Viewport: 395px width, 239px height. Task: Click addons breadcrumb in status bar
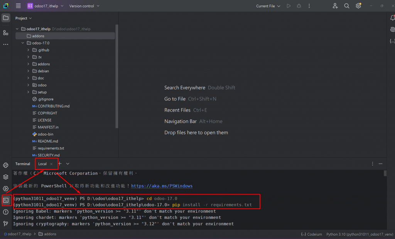(x=47, y=234)
